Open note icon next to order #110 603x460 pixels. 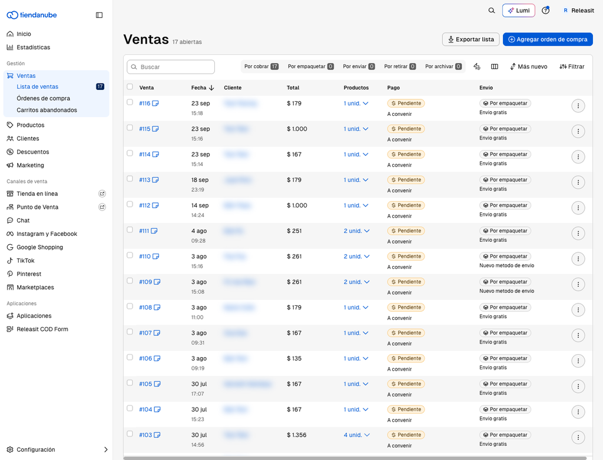(x=155, y=256)
